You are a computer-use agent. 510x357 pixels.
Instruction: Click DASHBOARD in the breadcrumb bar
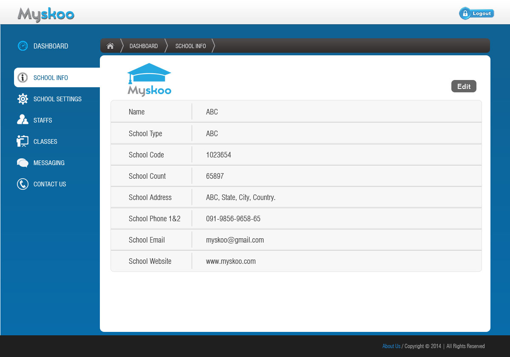coord(144,46)
